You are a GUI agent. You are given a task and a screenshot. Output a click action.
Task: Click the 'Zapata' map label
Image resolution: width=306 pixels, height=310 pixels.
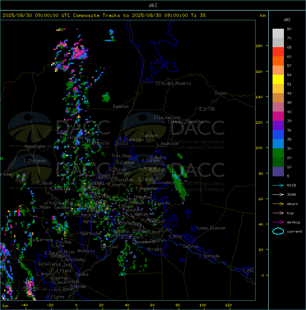[82, 274]
